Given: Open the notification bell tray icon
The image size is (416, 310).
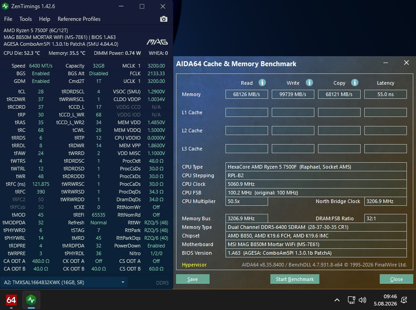Looking at the screenshot, I should click(404, 300).
